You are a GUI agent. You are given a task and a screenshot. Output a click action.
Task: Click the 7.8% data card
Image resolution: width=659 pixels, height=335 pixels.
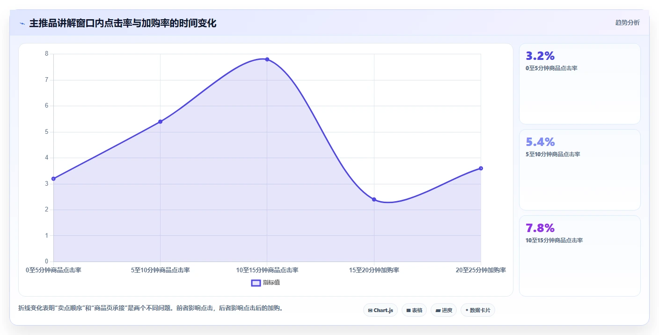click(579, 256)
